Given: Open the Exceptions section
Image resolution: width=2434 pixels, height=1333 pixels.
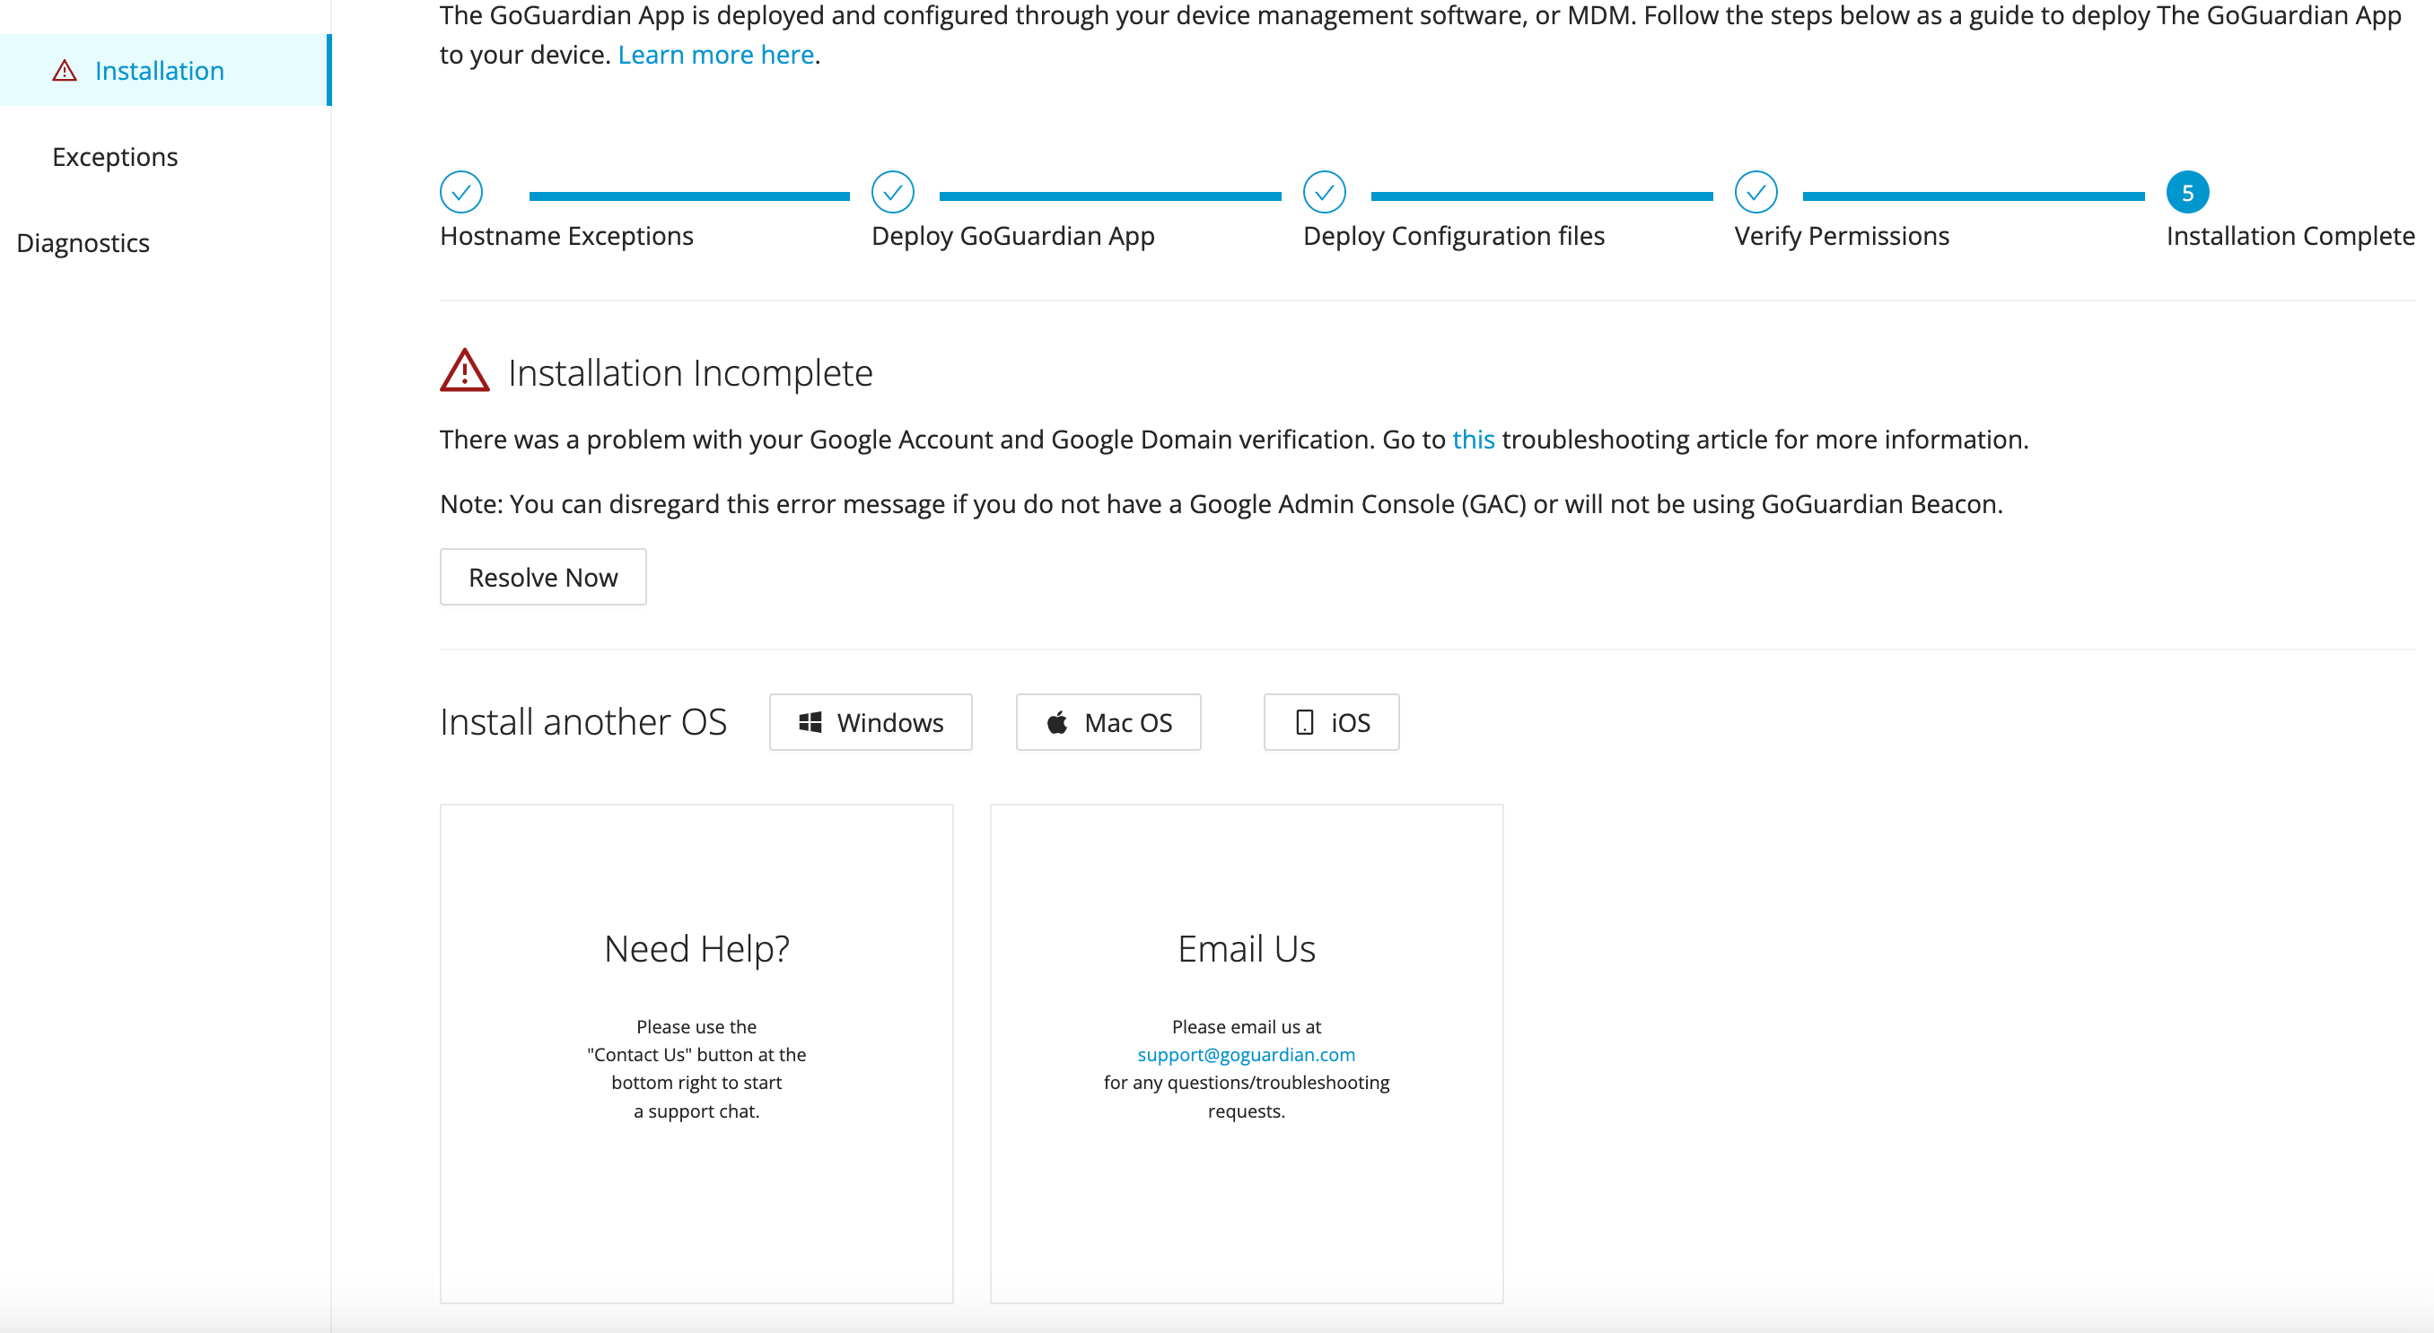Looking at the screenshot, I should pyautogui.click(x=114, y=156).
